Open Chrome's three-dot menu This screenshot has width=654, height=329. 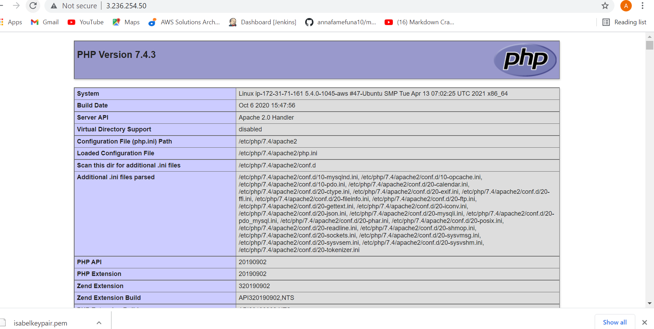click(642, 6)
